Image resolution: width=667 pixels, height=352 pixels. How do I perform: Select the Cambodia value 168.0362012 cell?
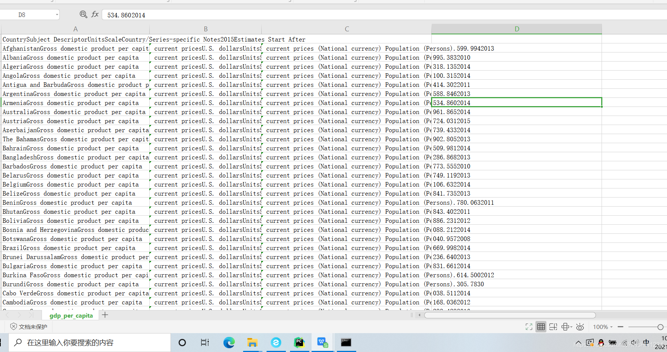pyautogui.click(x=517, y=302)
